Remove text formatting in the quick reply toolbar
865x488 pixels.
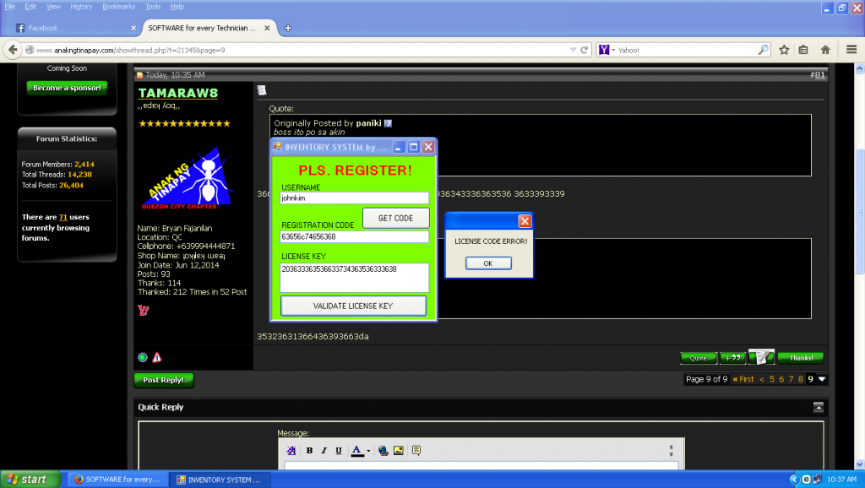tap(291, 451)
